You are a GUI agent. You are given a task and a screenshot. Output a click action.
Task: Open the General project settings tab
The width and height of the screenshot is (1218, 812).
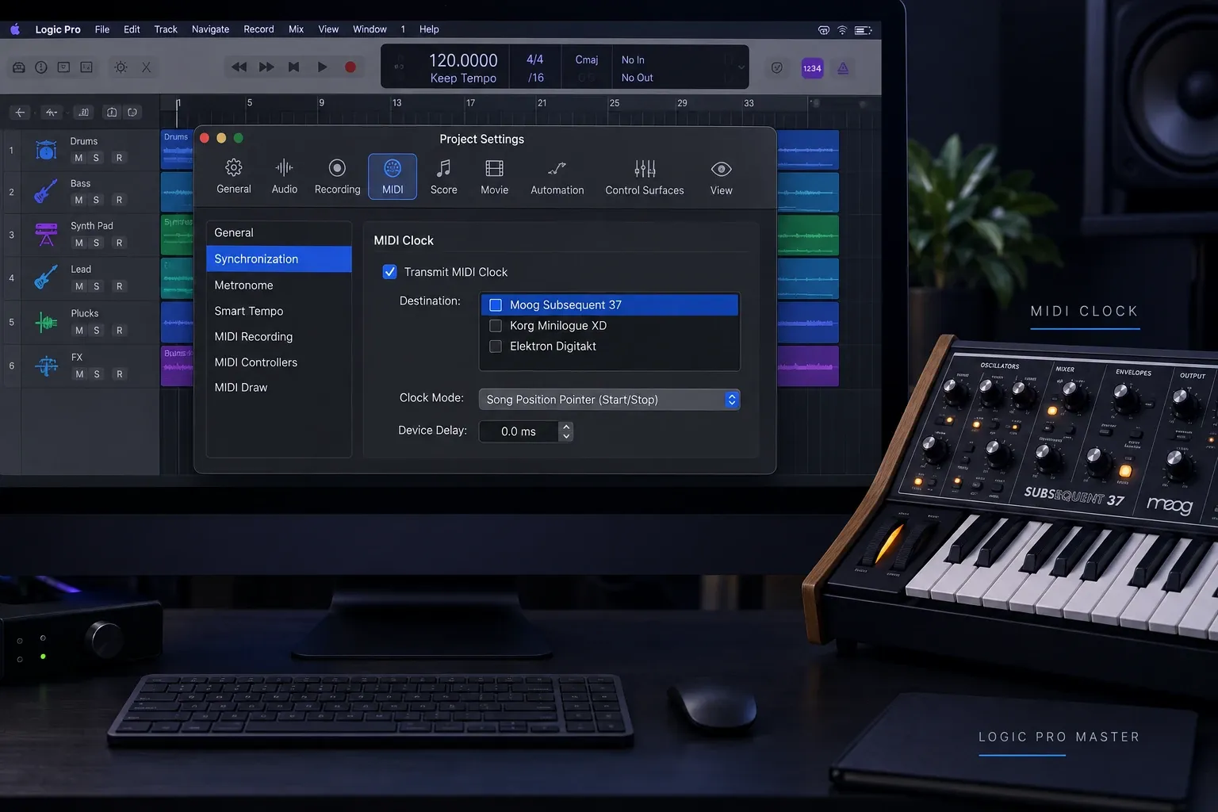(233, 177)
